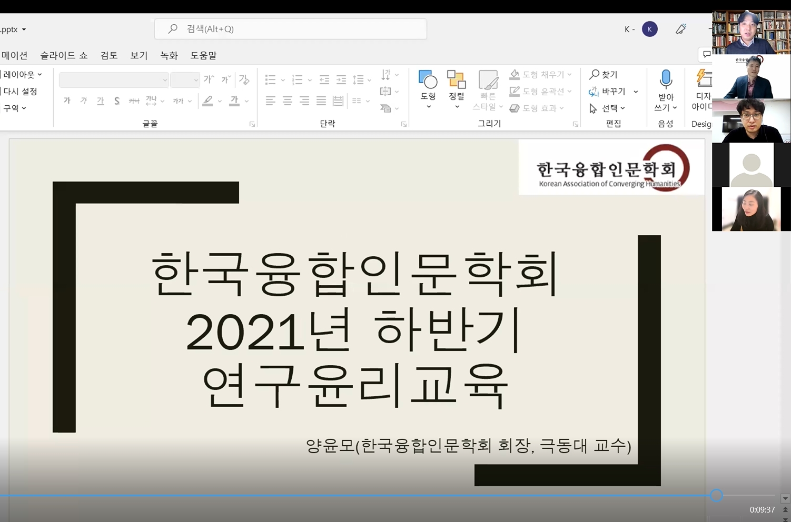
Task: Open the 보기 view tab
Action: (139, 55)
